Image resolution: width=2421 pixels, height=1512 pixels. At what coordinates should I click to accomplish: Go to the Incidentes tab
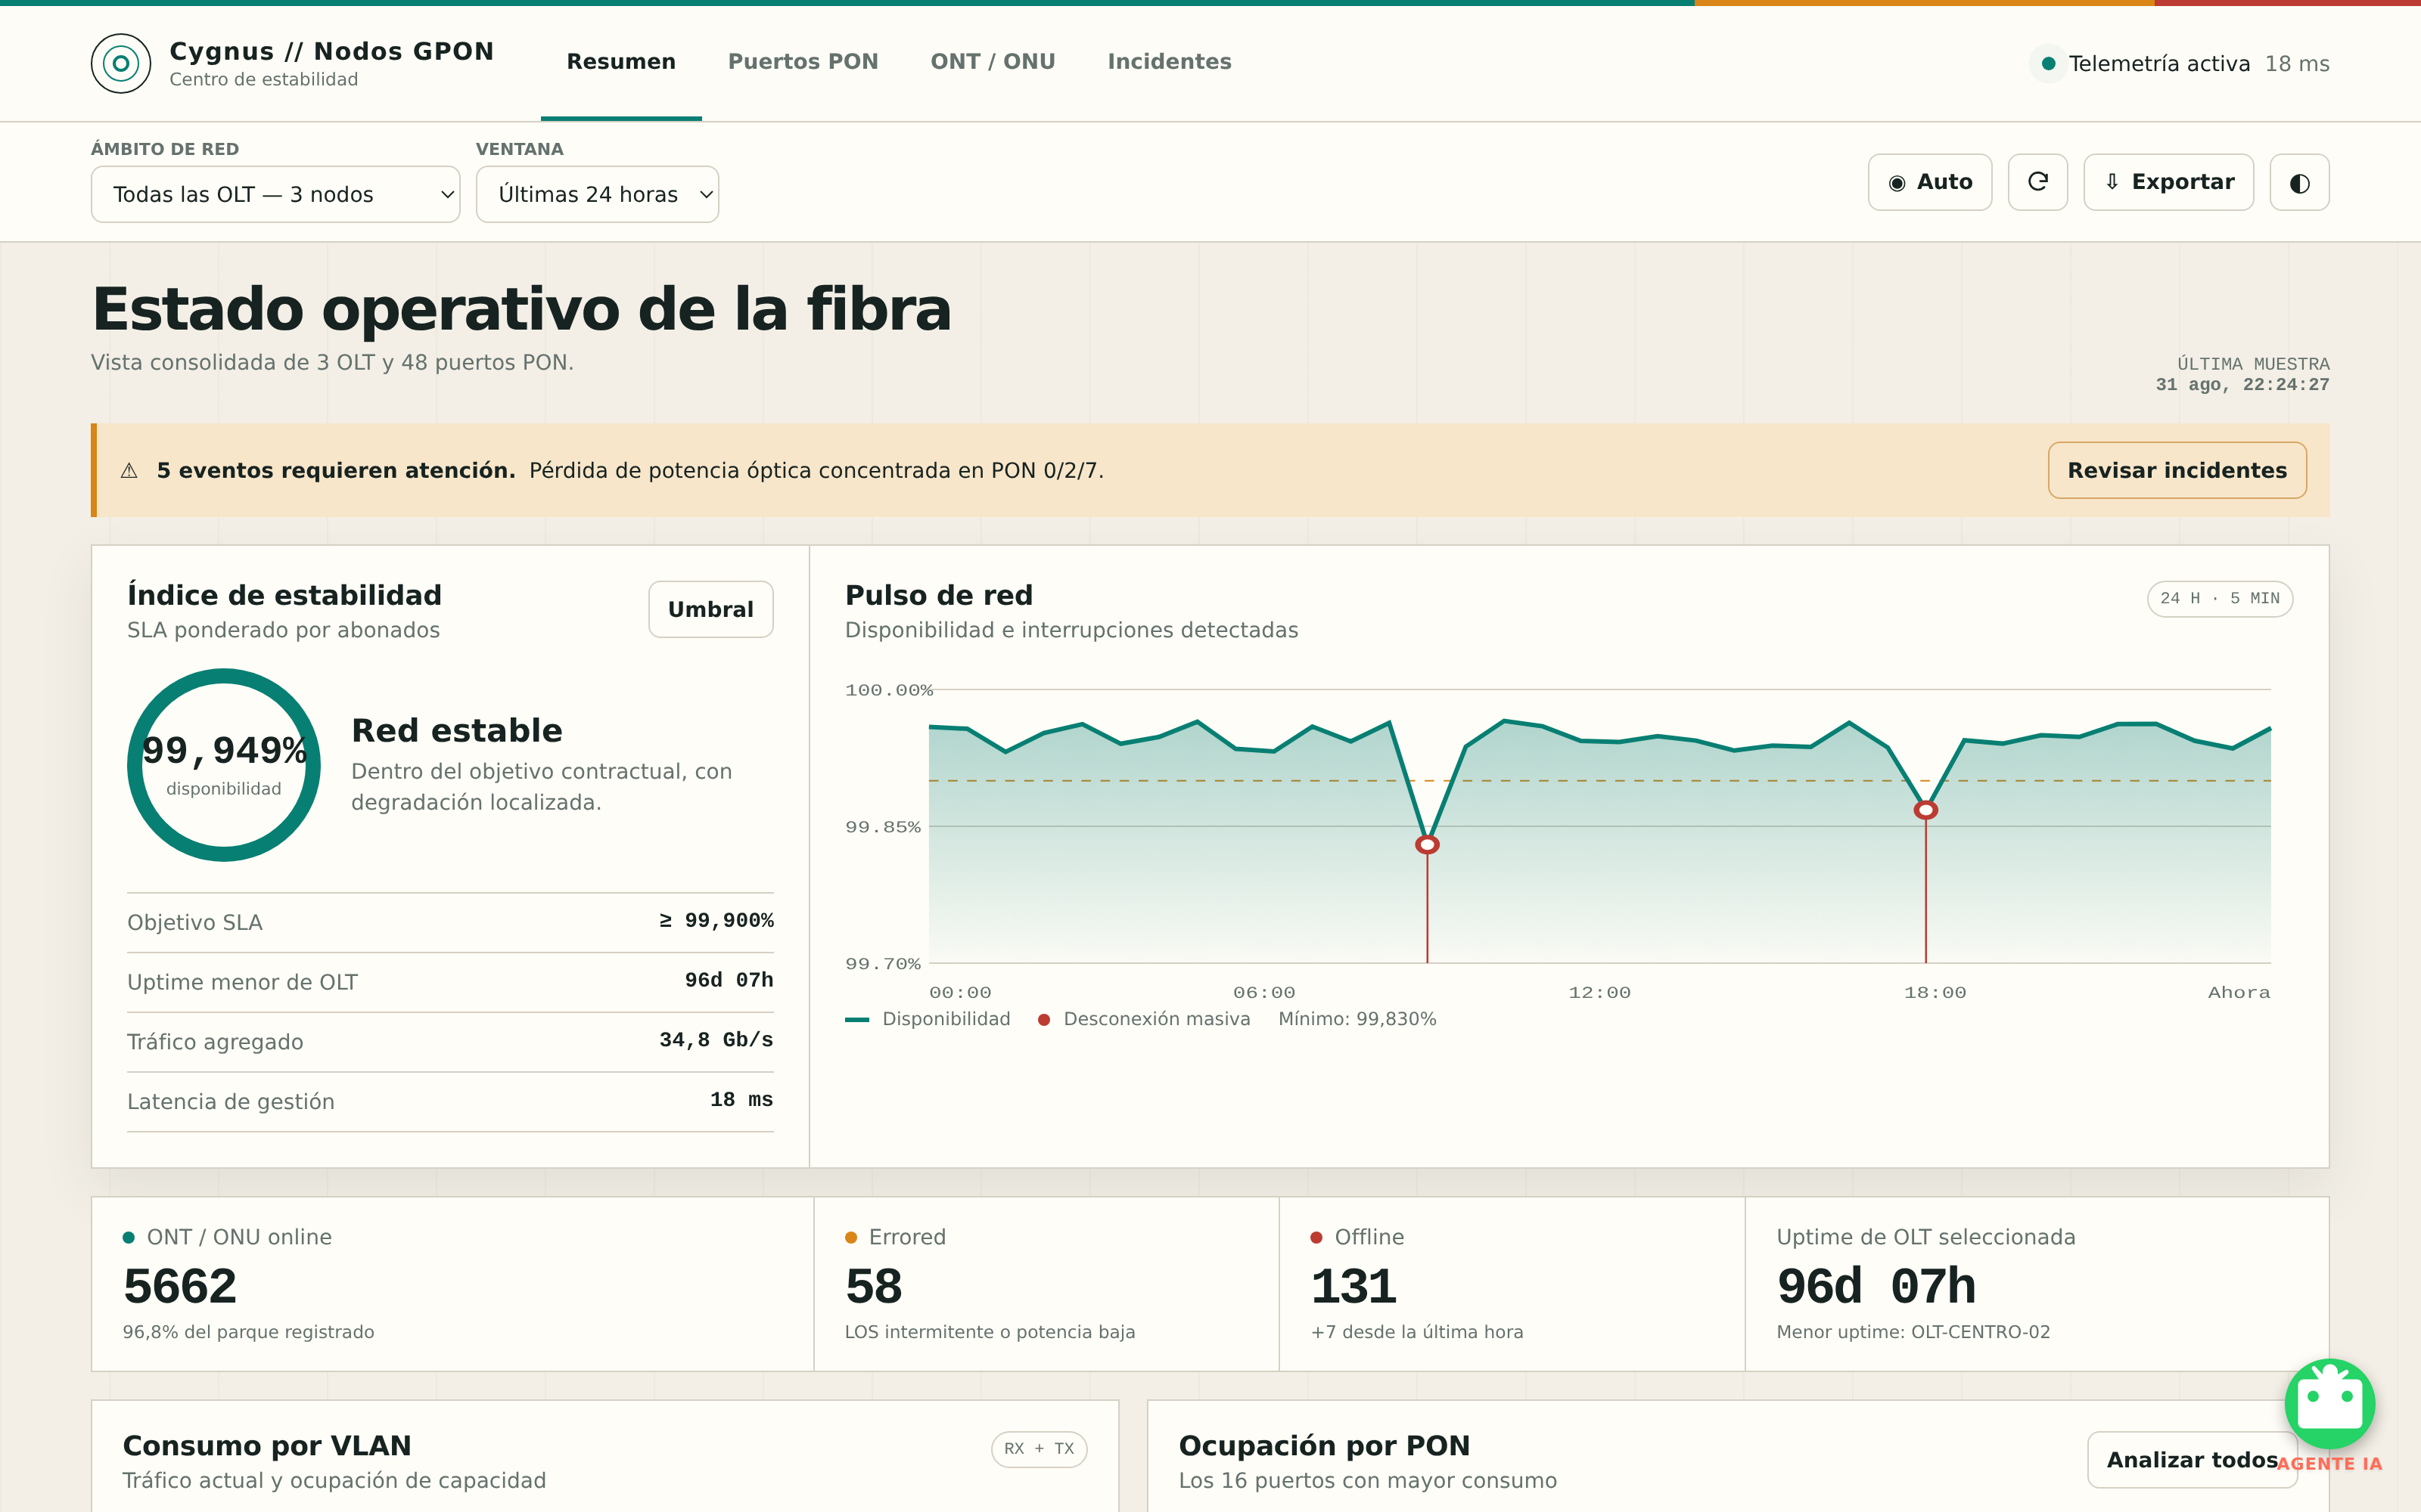pyautogui.click(x=1170, y=62)
